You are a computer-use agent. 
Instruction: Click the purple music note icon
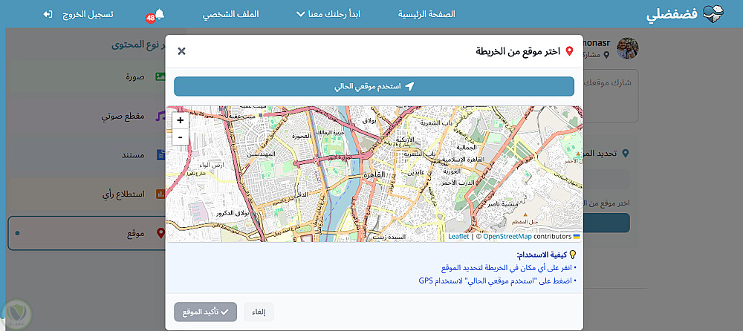point(160,116)
